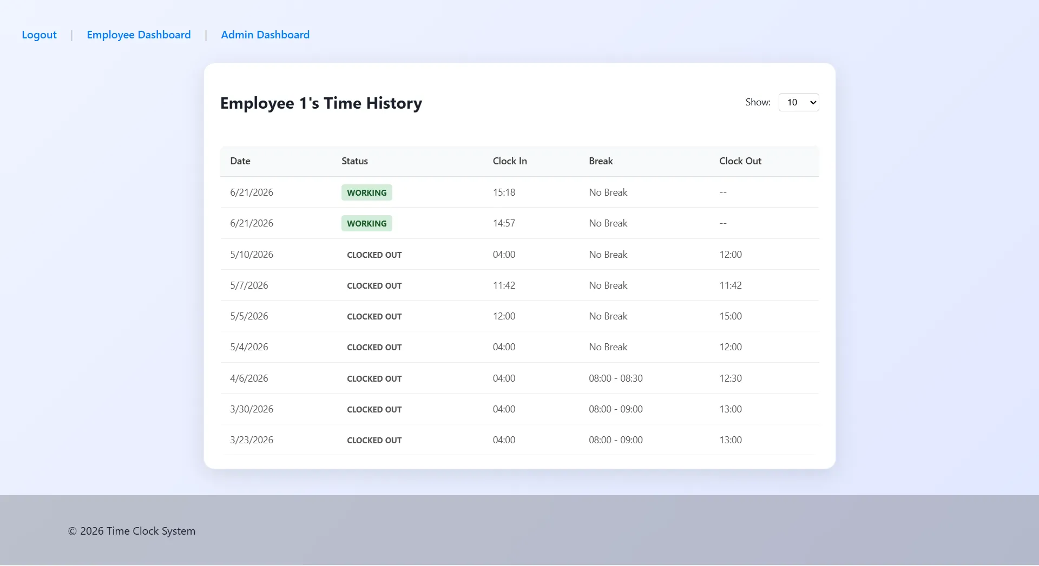Click the clock-out time for 3/30/2026
Screen dimensions: 1039x566
731,409
